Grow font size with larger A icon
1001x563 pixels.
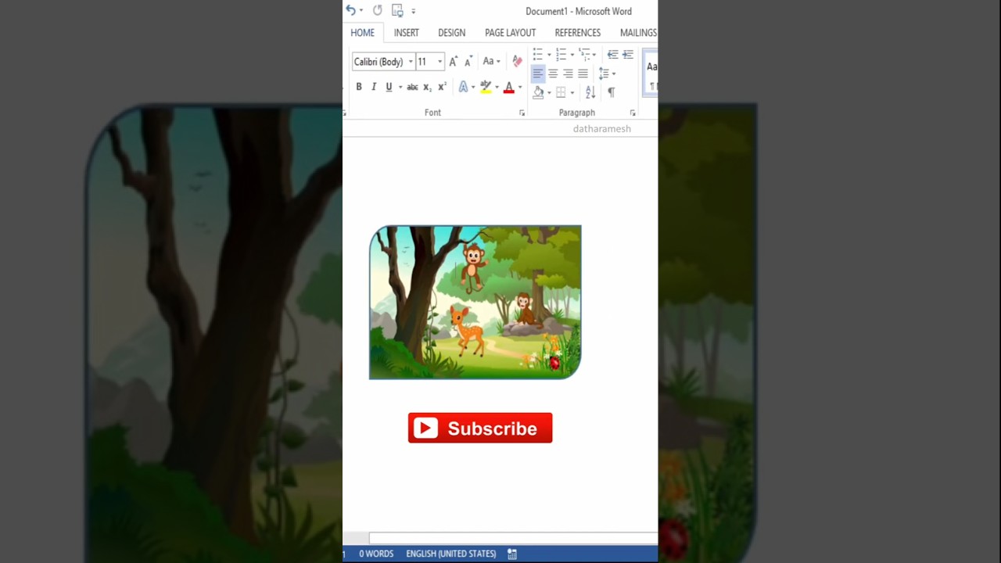[454, 62]
